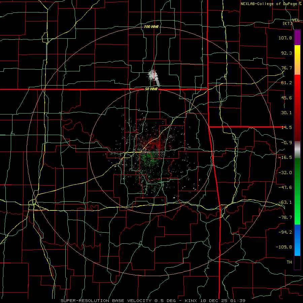The width and height of the screenshot is (303, 303).
Task: Select the 30.1 velocity scale value
Action: (287, 113)
